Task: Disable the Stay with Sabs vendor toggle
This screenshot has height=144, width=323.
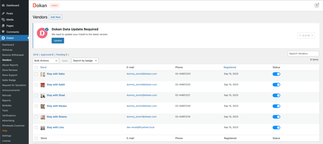Action: point(276,74)
